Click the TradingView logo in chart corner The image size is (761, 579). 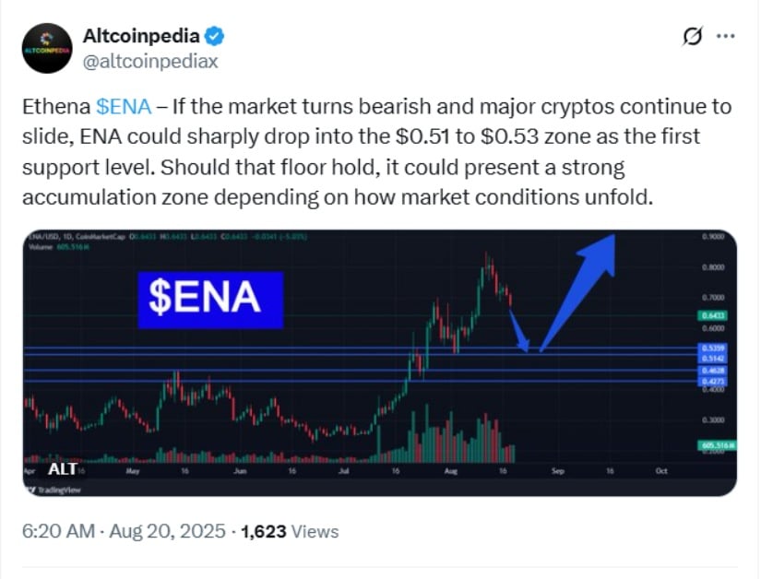(x=54, y=490)
